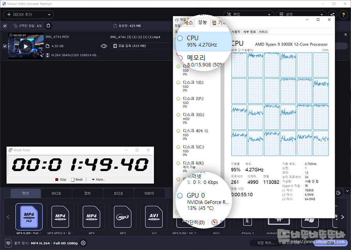Choose the AVI preset icon
351x250 pixels.
154,216
